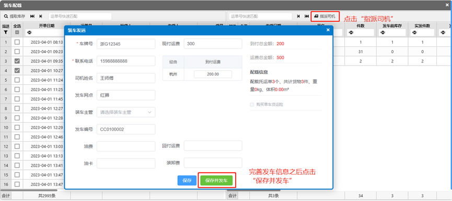The image size is (452, 201).
Task: Toggle the 全选 select-all checkbox
Action: coord(17,32)
